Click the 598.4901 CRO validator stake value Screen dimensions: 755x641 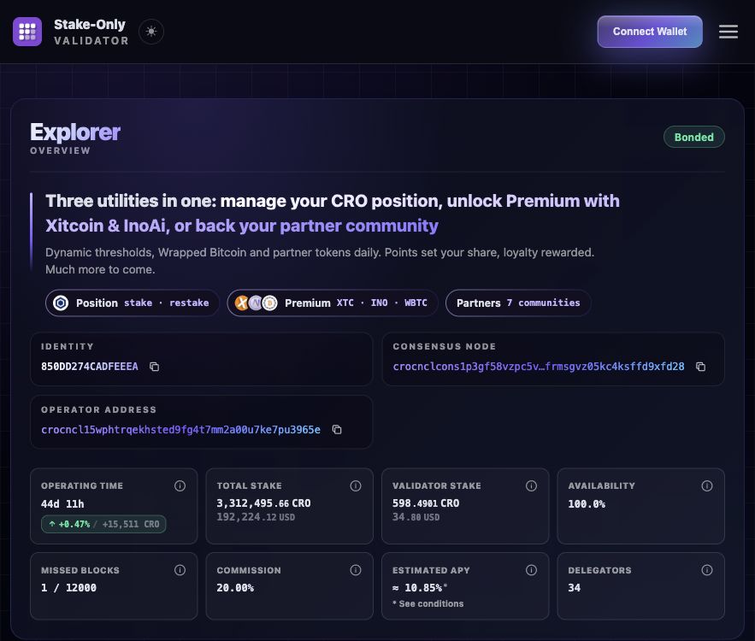click(426, 503)
